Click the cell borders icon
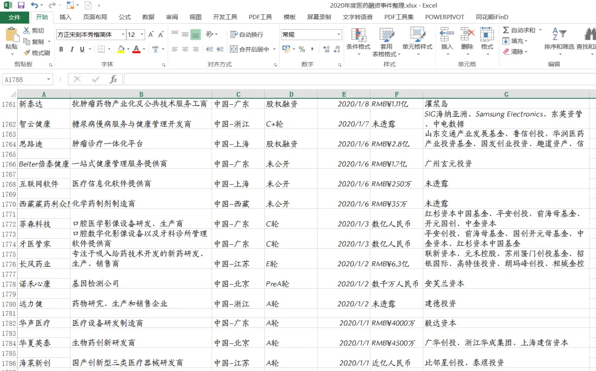 tap(101, 49)
